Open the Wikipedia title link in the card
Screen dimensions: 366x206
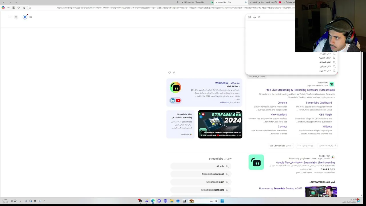227,83
